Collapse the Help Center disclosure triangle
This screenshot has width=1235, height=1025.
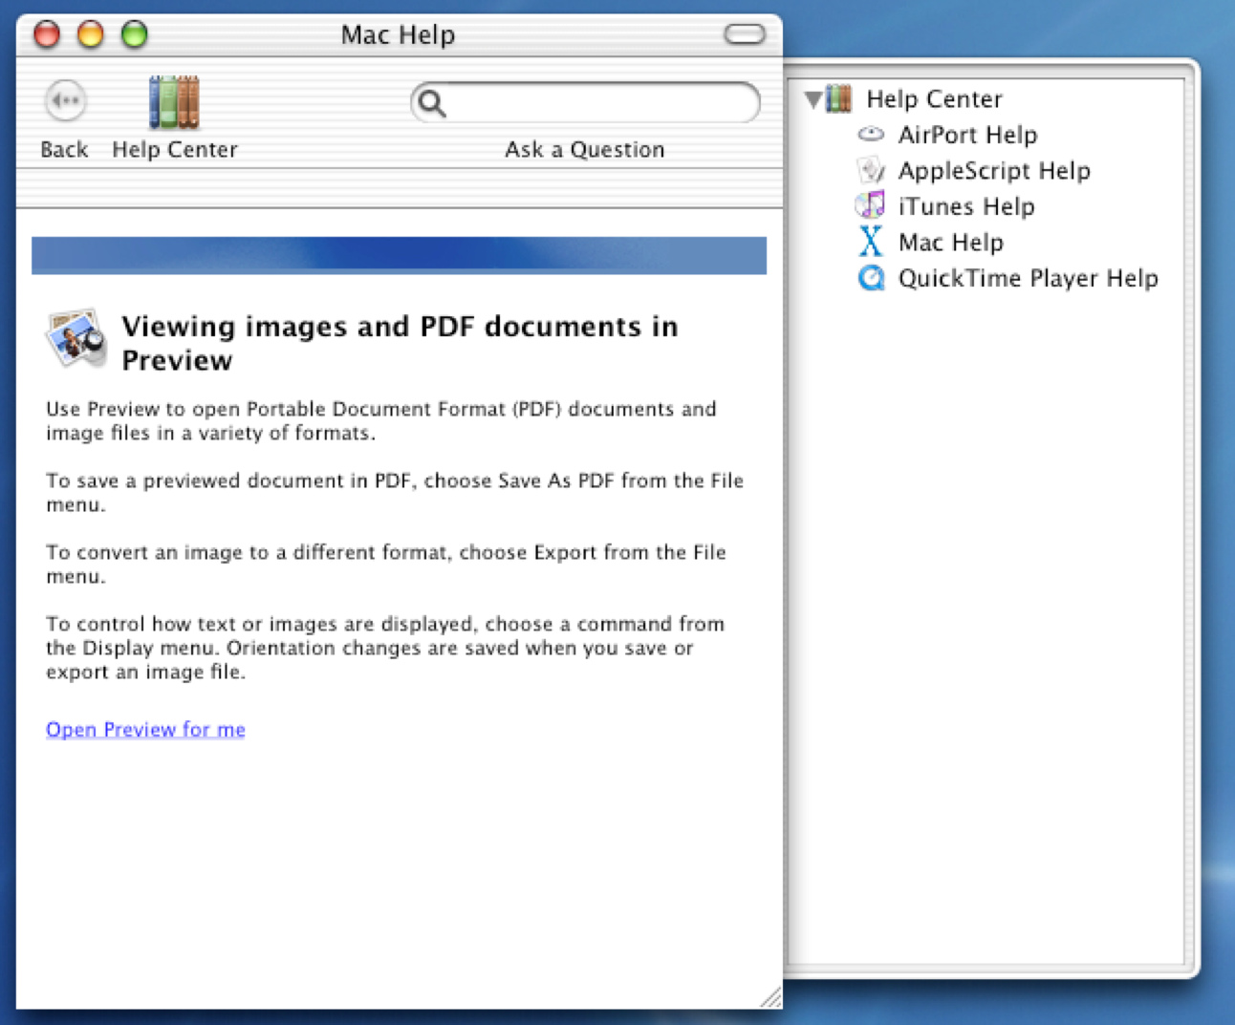tap(813, 98)
